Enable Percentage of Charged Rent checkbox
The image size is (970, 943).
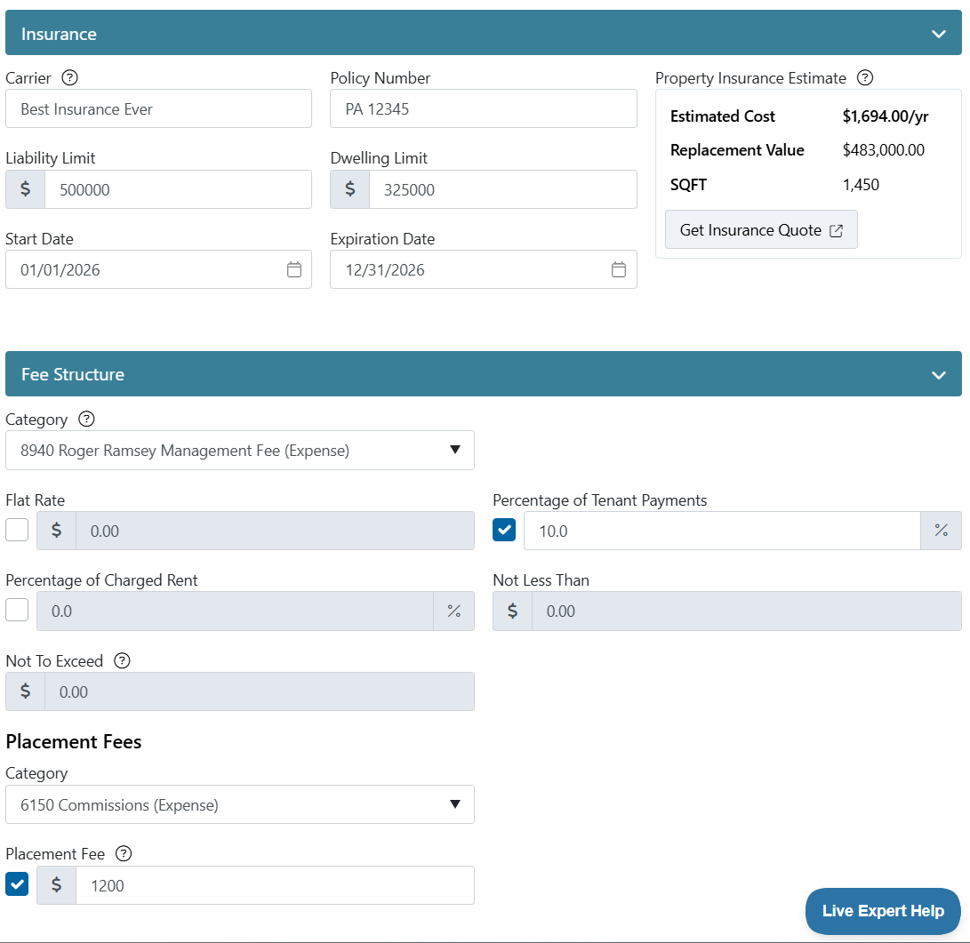click(x=17, y=611)
